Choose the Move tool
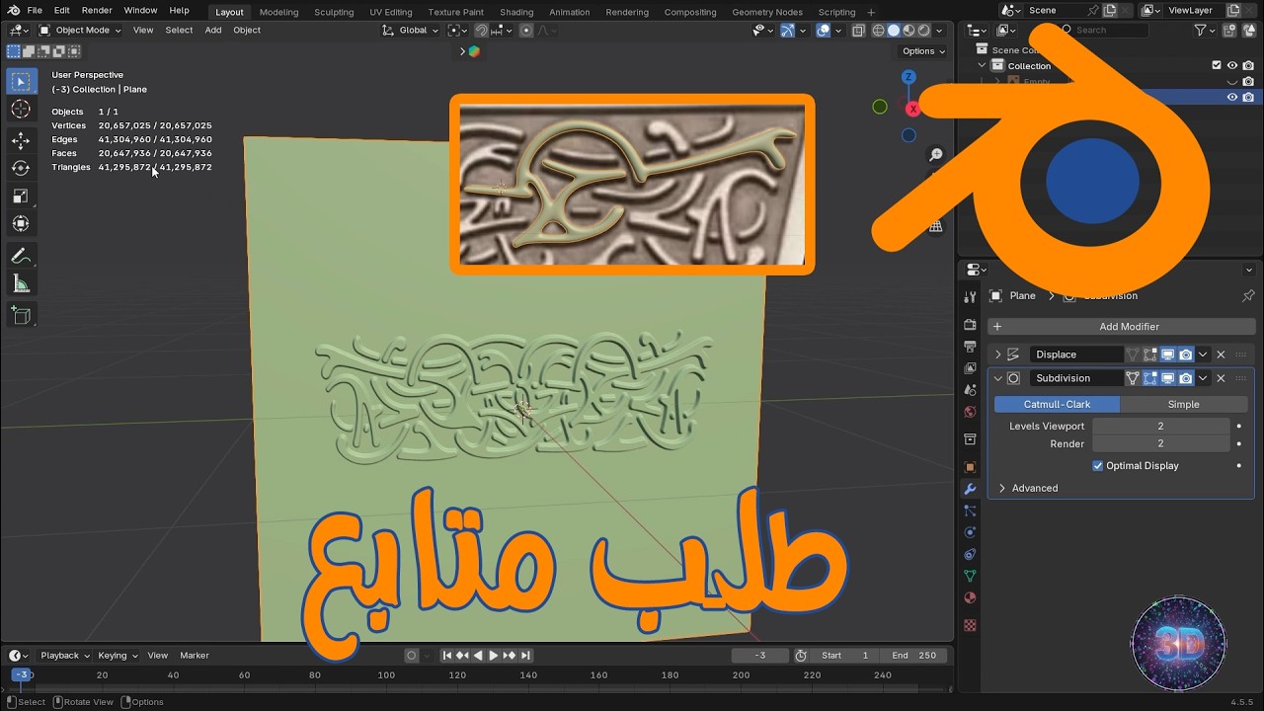The height and width of the screenshot is (711, 1264). [21, 140]
